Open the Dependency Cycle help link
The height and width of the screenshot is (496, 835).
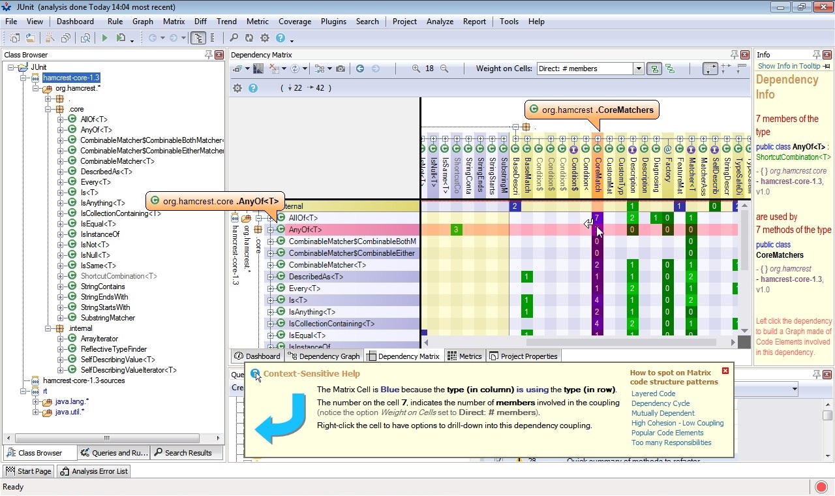(x=660, y=403)
